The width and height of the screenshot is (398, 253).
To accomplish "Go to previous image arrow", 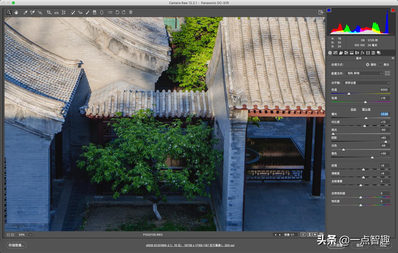I will [276, 235].
